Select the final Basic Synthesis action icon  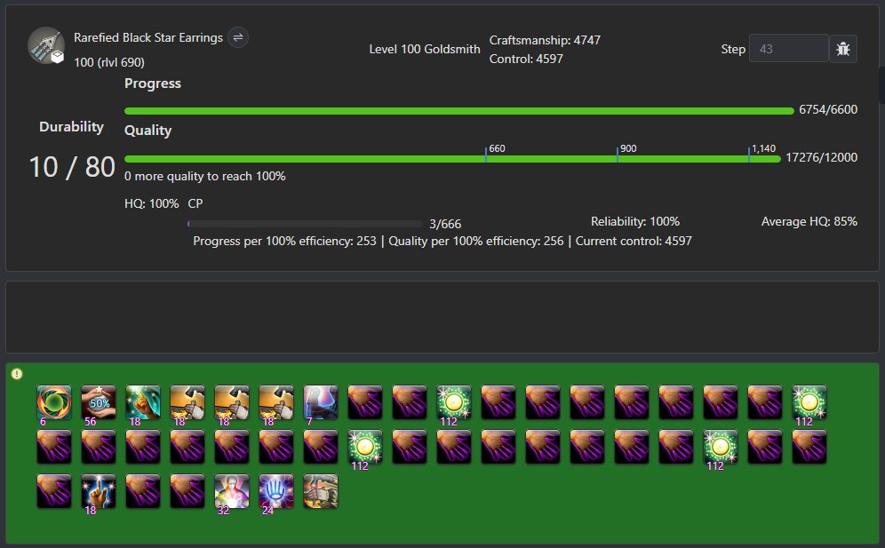pos(321,491)
